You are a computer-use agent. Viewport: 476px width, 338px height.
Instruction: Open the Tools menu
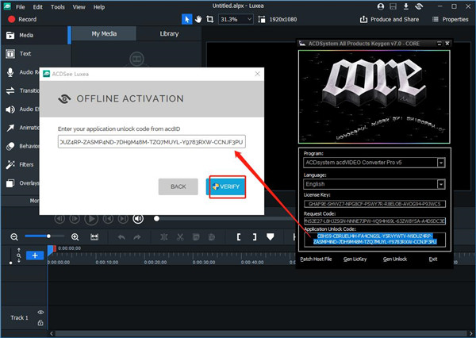coord(58,6)
